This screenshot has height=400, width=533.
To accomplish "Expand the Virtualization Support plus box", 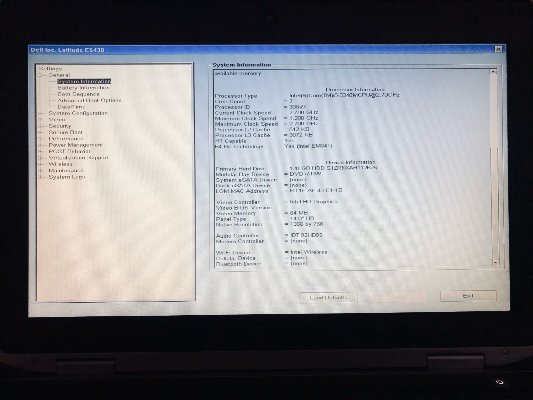I will (x=40, y=158).
